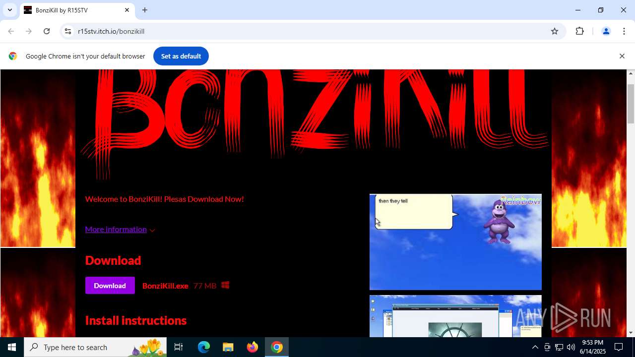
Task: Select the BonziKill by R15STV tab
Action: [77, 10]
